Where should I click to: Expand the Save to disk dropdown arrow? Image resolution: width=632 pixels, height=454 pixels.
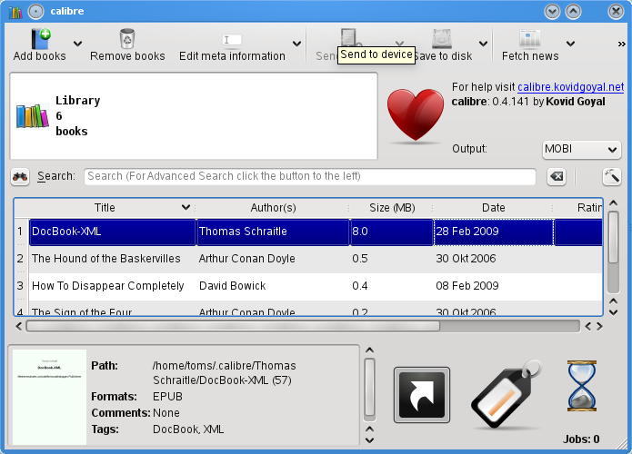483,44
